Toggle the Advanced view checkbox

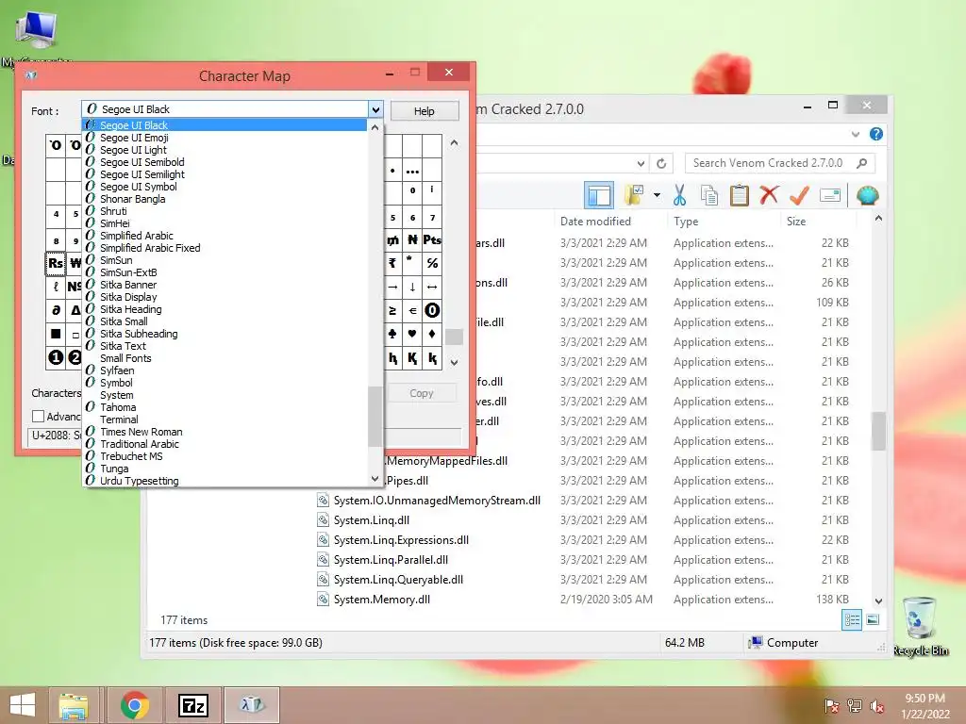point(38,417)
